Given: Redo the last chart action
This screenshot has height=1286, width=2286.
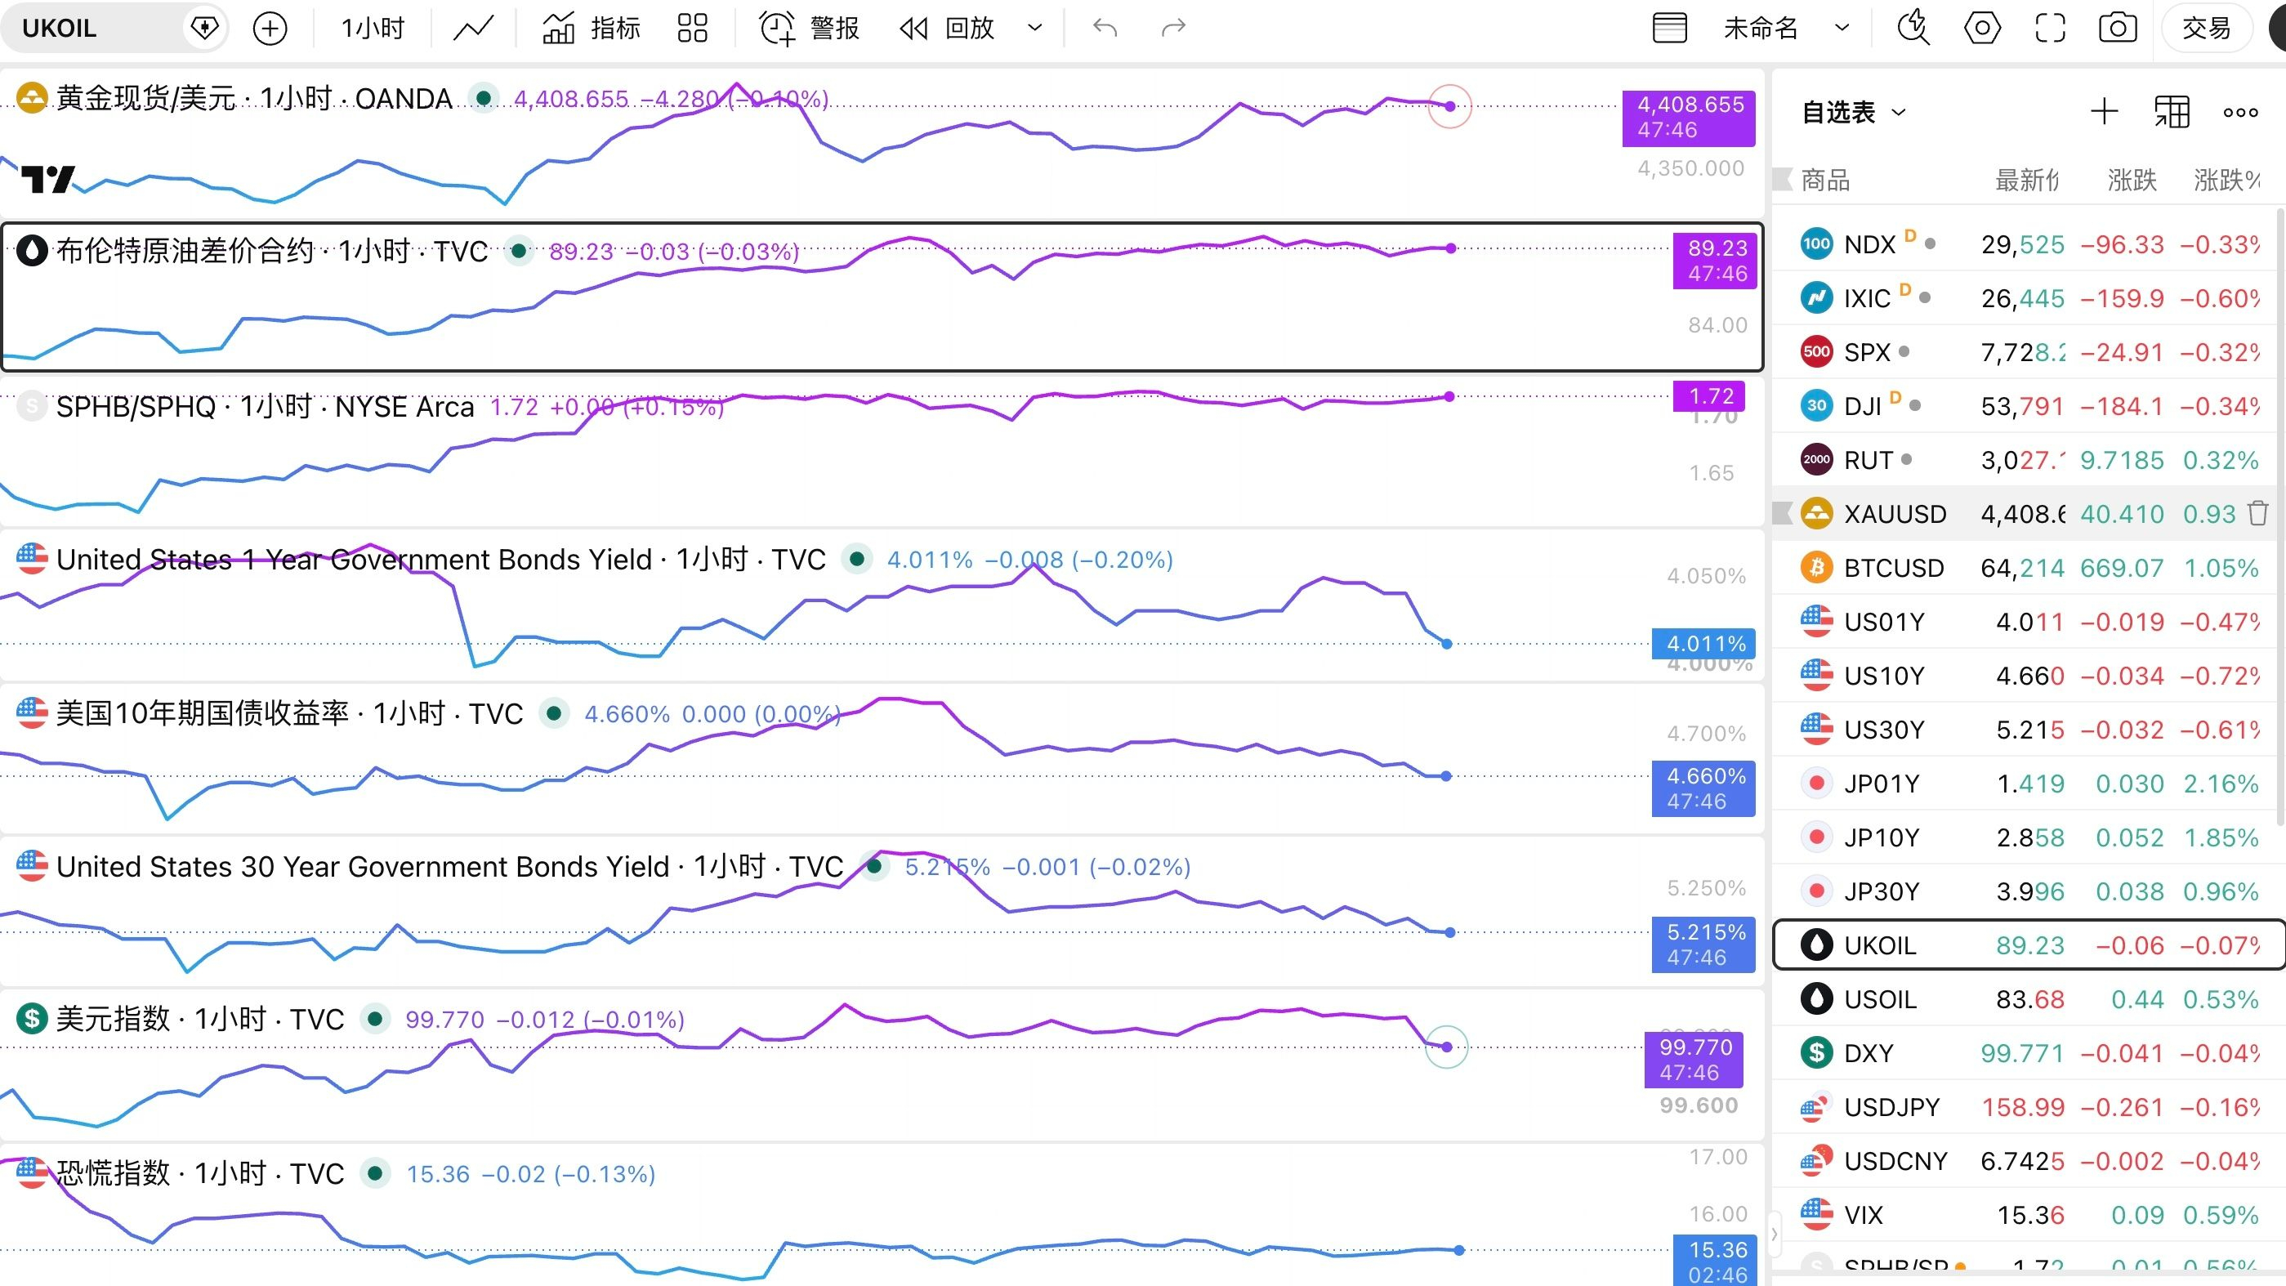Looking at the screenshot, I should (1173, 29).
